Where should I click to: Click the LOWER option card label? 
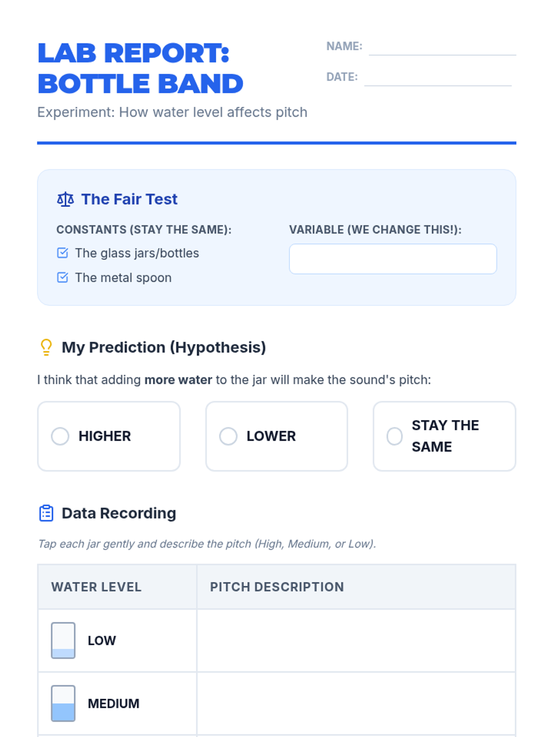click(271, 436)
